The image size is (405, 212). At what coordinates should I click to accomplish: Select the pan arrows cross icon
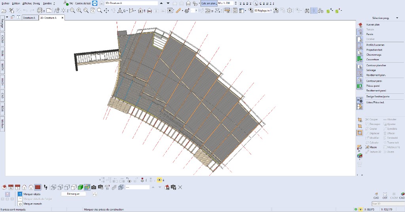(x=106, y=11)
